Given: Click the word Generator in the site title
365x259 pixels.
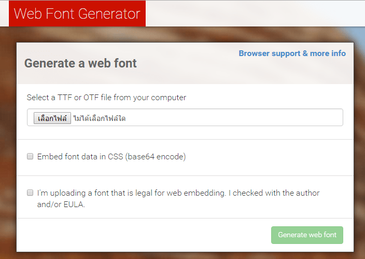Looking at the screenshot, I should coord(109,13).
